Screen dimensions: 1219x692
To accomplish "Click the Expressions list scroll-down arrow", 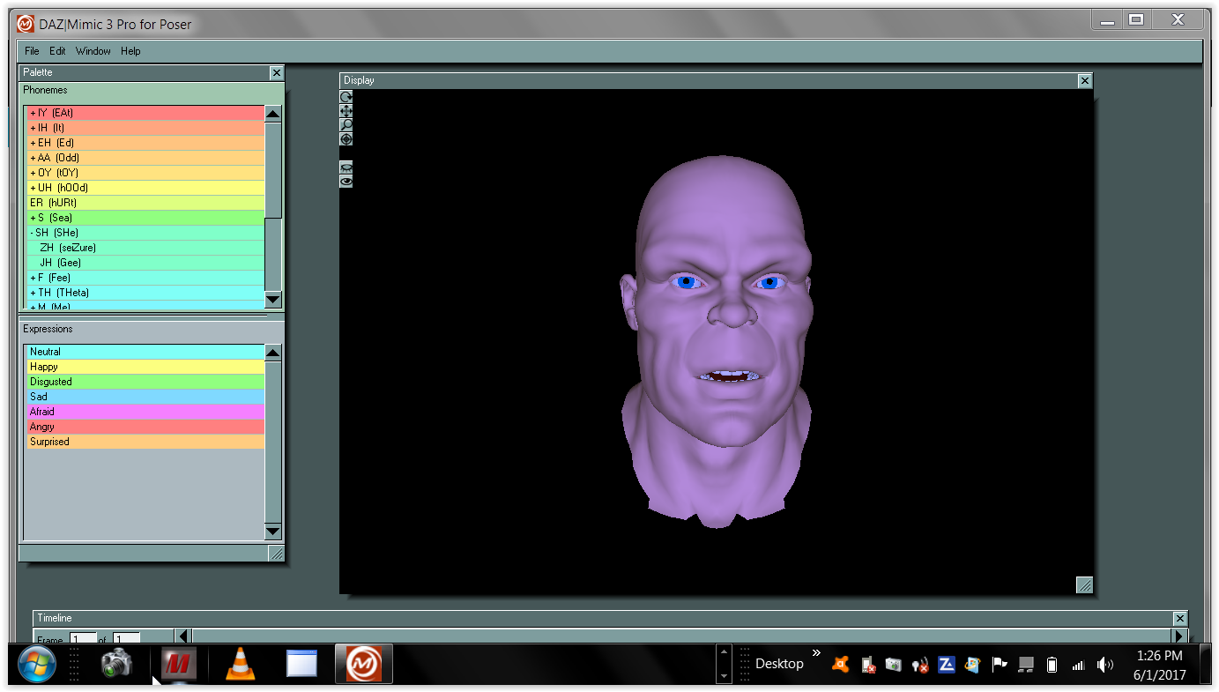I will click(273, 532).
